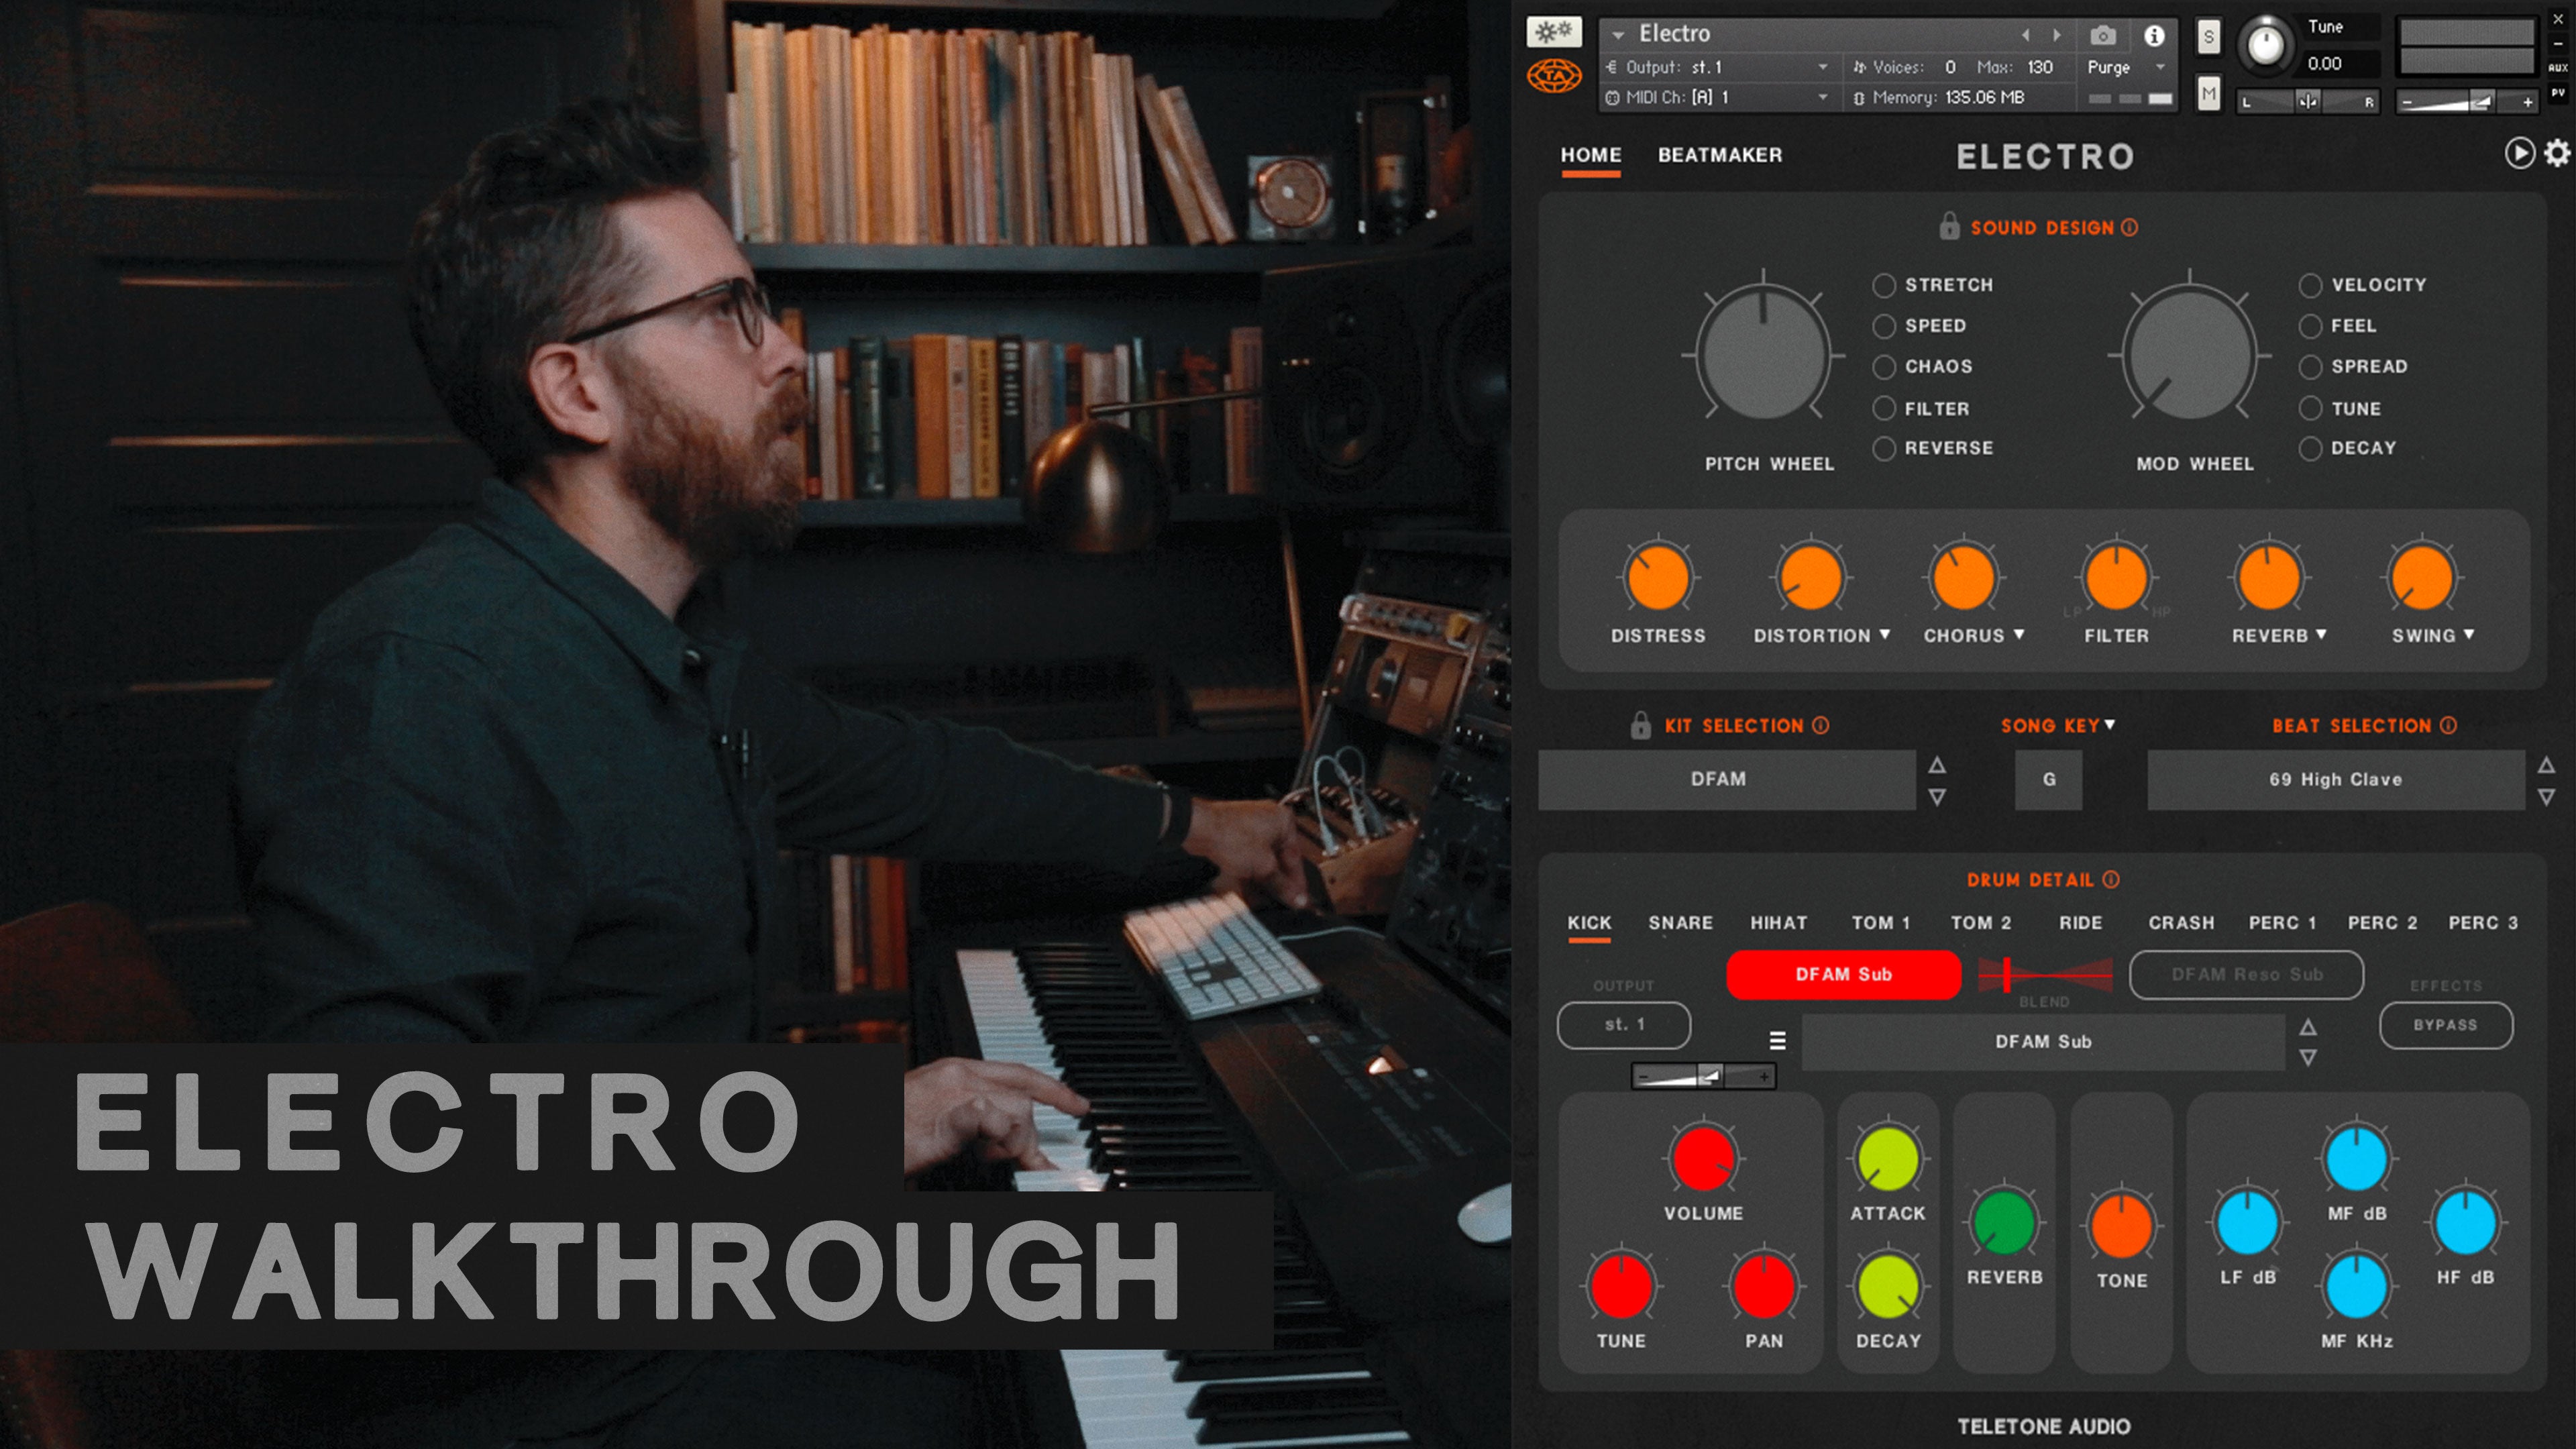The height and width of the screenshot is (1449, 2576).
Task: Select the SNARE drum tab
Action: pos(1680,922)
